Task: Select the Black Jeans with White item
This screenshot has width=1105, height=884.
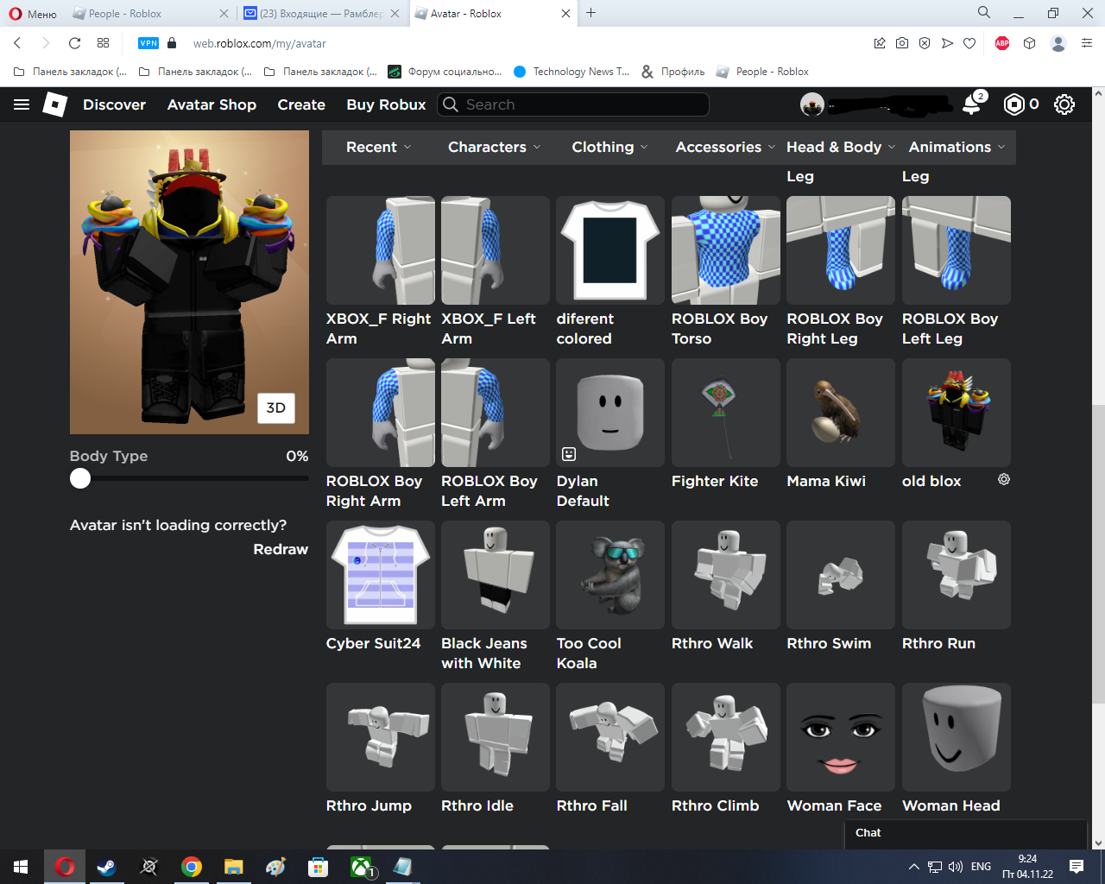Action: [x=495, y=596]
